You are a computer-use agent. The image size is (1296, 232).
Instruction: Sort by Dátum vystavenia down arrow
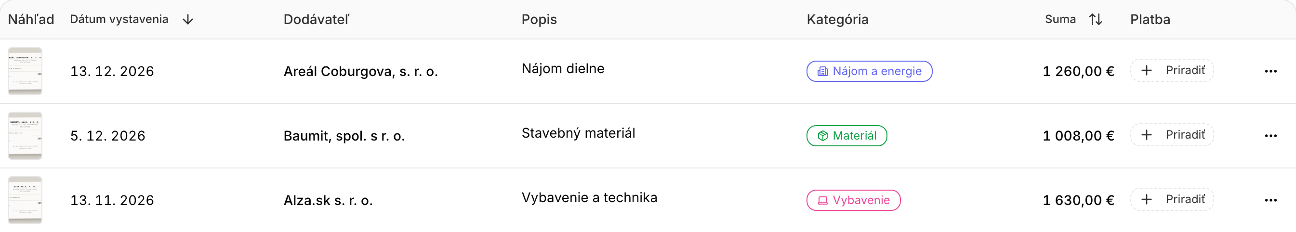188,20
